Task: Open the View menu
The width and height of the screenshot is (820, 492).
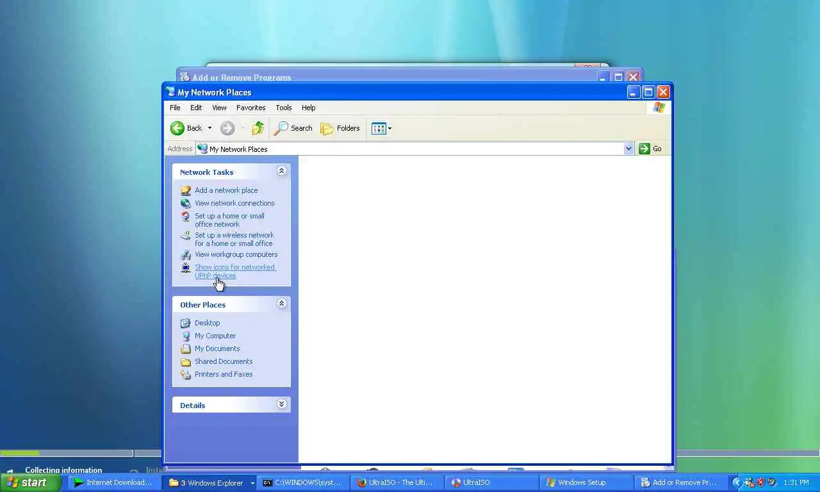Action: click(219, 108)
